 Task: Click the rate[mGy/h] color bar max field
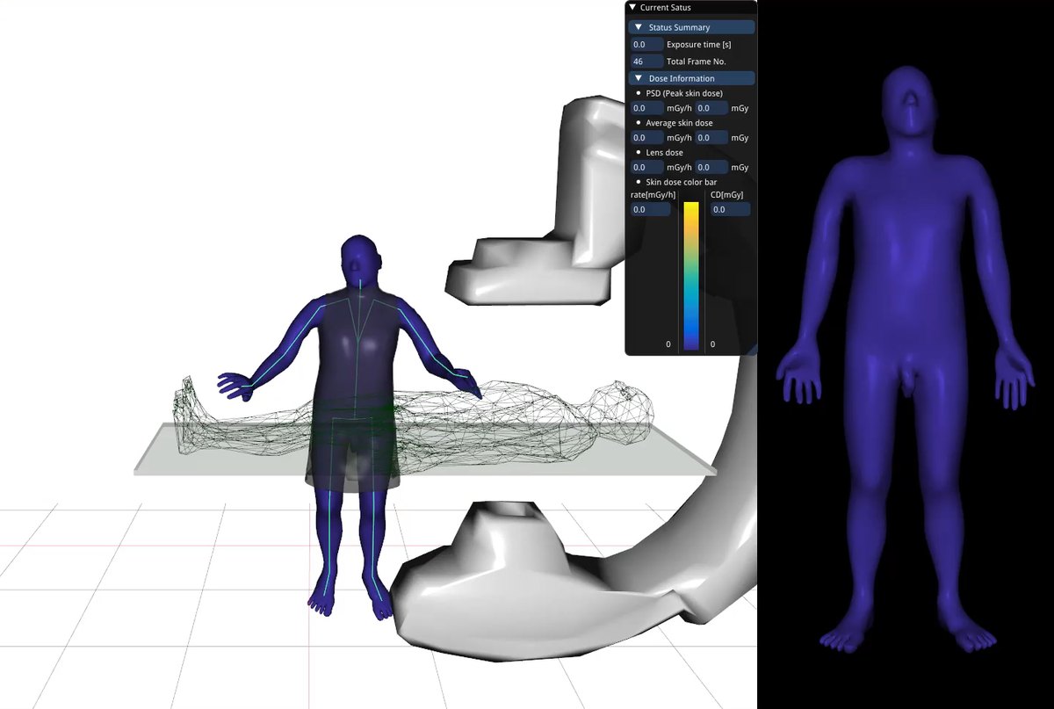(x=651, y=210)
